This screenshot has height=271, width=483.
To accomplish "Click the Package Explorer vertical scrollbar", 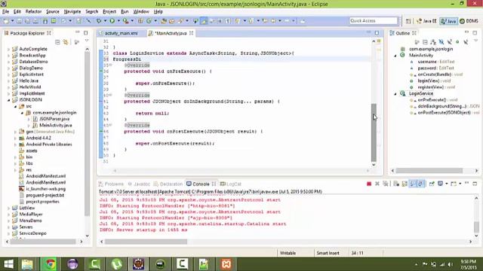I will (88, 134).
